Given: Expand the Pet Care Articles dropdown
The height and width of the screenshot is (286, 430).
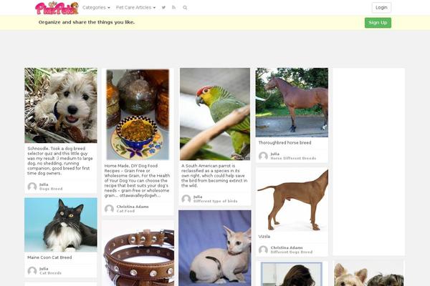Looking at the screenshot, I should (135, 8).
